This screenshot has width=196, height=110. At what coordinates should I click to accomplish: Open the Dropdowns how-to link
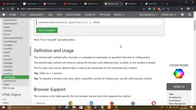coord(175,97)
